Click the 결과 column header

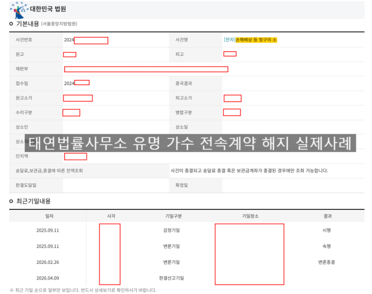pyautogui.click(x=327, y=216)
